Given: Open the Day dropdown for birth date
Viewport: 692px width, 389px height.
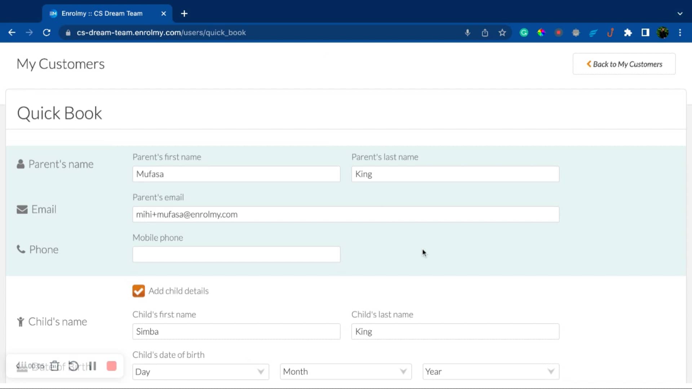Looking at the screenshot, I should [200, 372].
